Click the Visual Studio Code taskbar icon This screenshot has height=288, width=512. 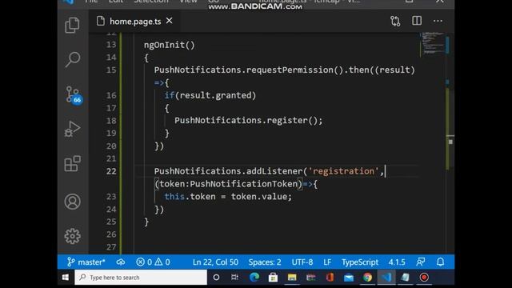point(386,278)
